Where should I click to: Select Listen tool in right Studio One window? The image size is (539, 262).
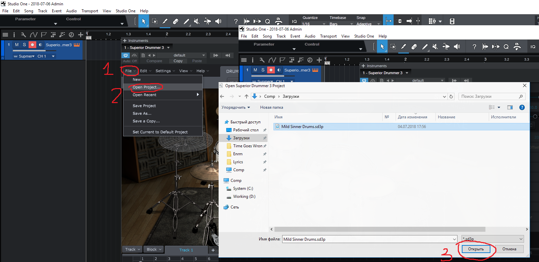point(457,47)
